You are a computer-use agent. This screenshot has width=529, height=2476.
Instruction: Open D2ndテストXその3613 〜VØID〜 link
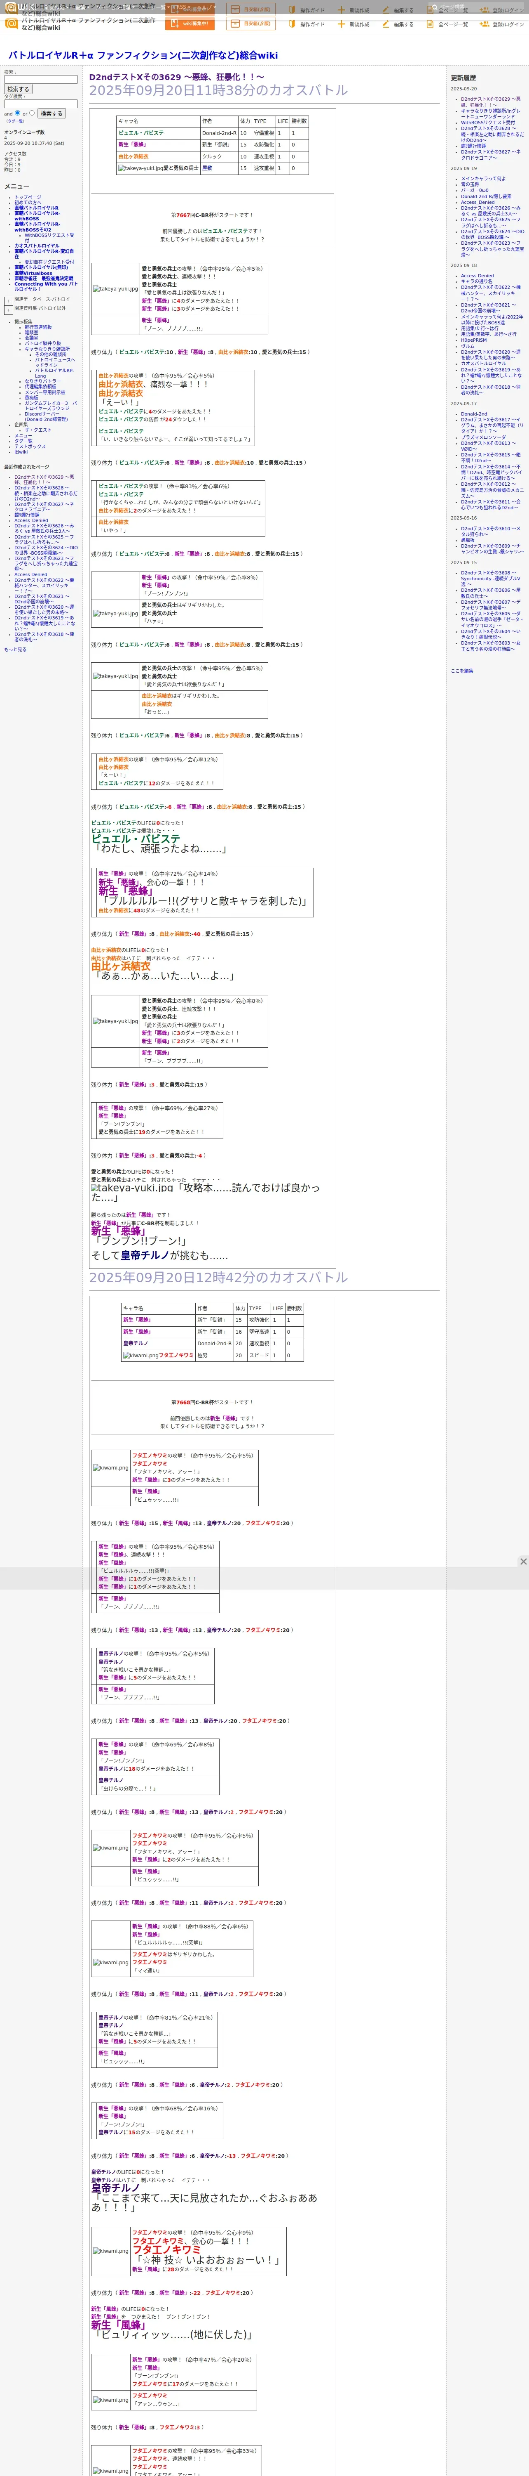pos(489,446)
